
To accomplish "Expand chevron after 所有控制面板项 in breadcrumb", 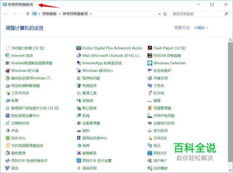I will pyautogui.click(x=91, y=14).
